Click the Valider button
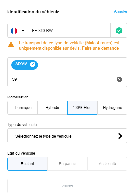133x196 pixels. click(67, 186)
